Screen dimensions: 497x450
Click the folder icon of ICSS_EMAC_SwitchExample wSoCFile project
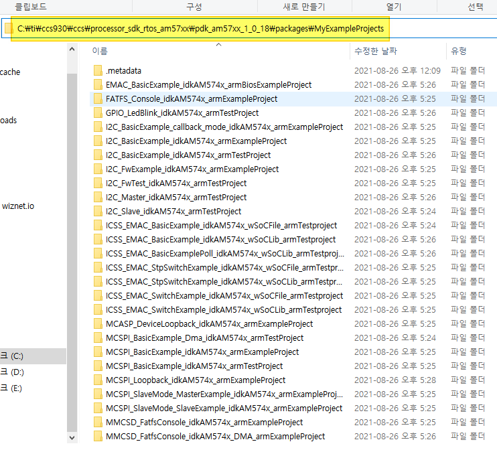98,295
